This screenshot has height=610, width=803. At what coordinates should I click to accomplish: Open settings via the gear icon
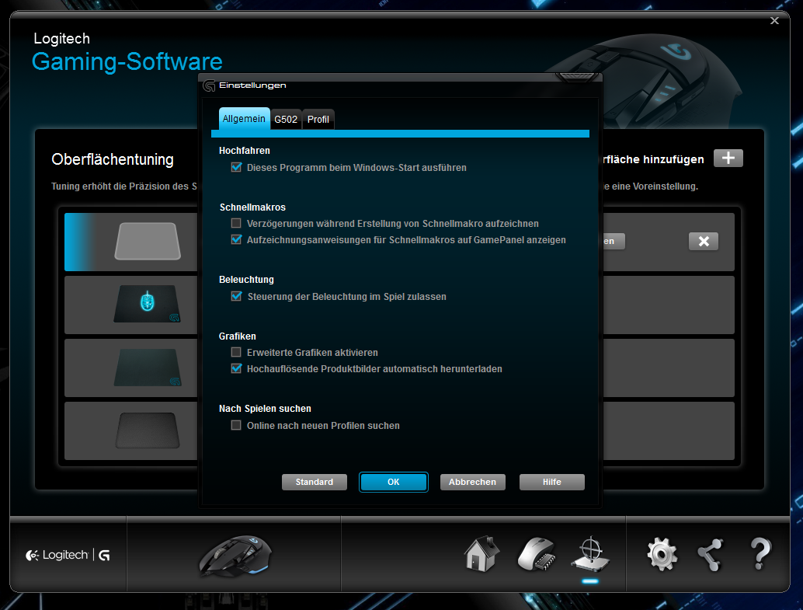tap(662, 554)
